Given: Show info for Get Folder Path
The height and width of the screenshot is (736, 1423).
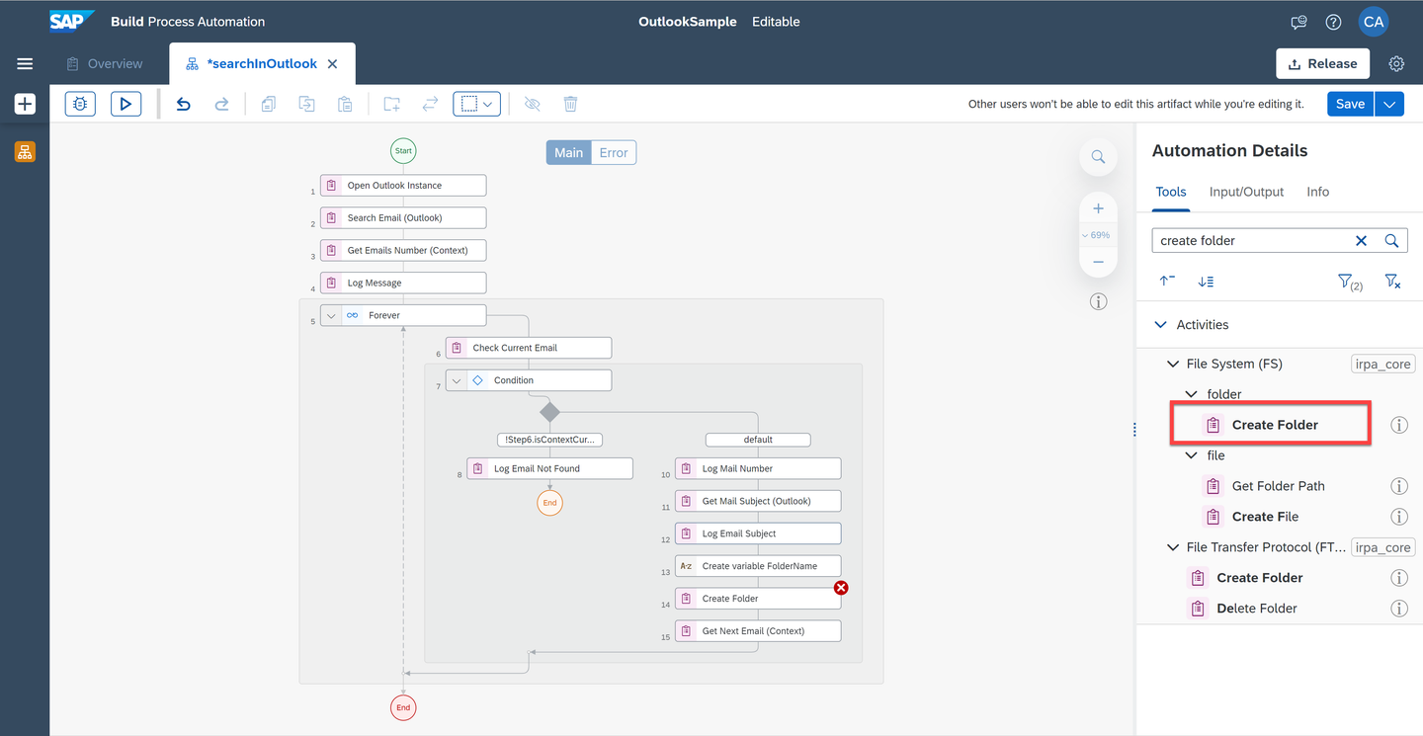Looking at the screenshot, I should coord(1399,486).
